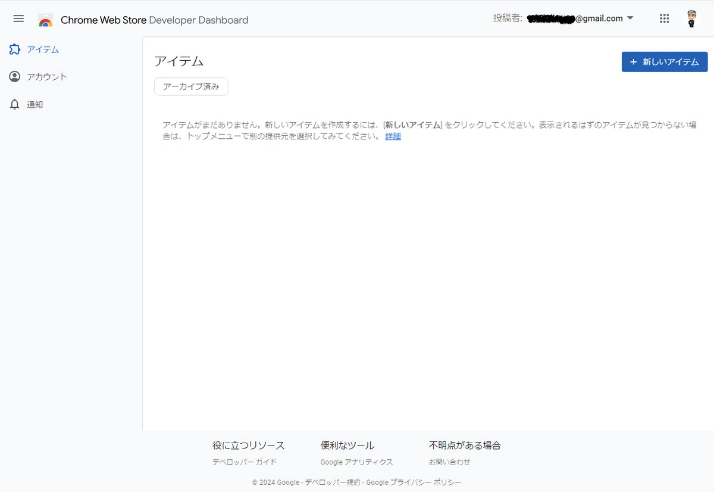This screenshot has width=714, height=492.
Task: Click the puzzle-piece アイテム icon
Action: pyautogui.click(x=15, y=49)
